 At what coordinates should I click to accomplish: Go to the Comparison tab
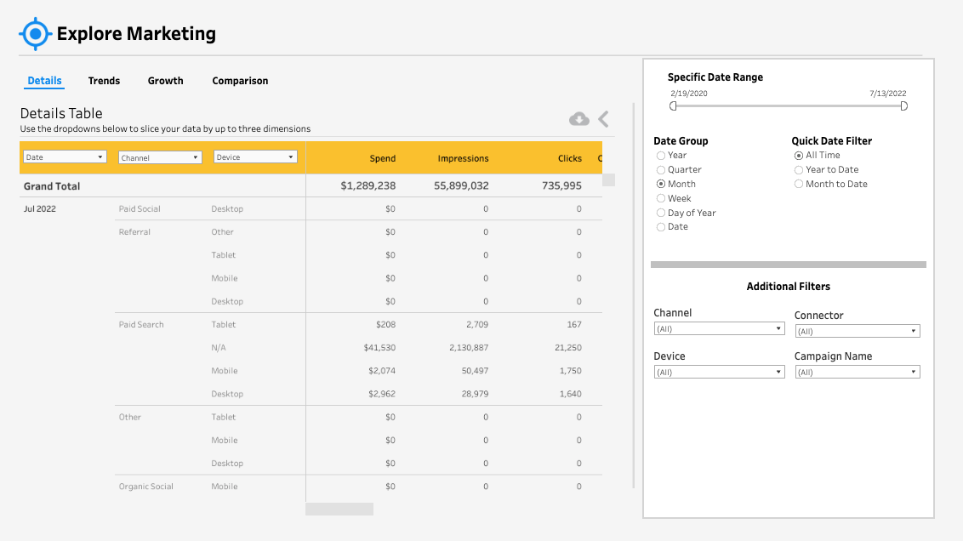pos(240,81)
